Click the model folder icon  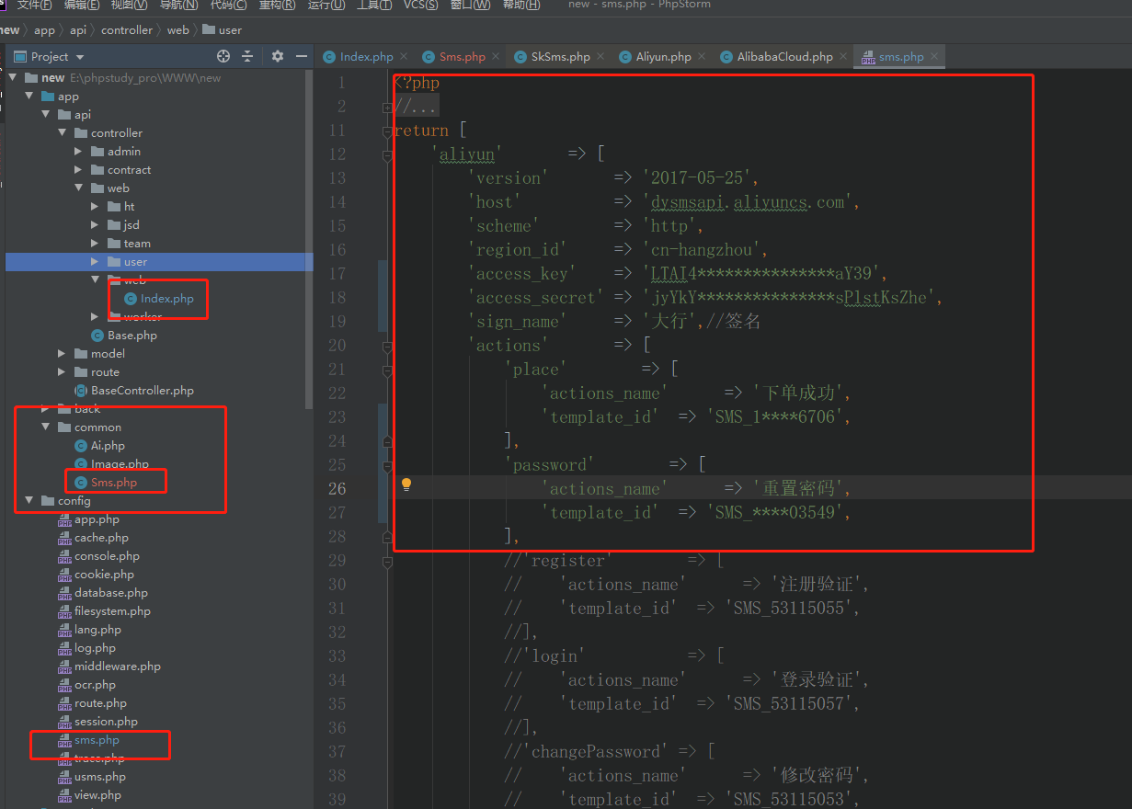[x=81, y=354]
